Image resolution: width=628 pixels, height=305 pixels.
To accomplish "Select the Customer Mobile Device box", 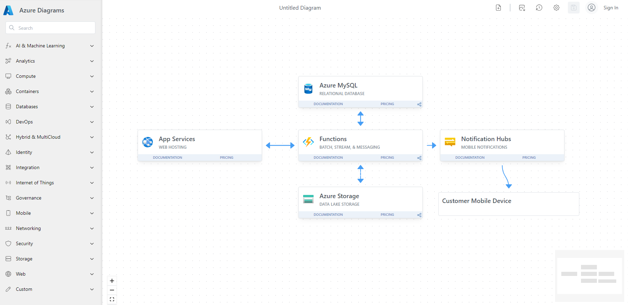I will (x=509, y=204).
